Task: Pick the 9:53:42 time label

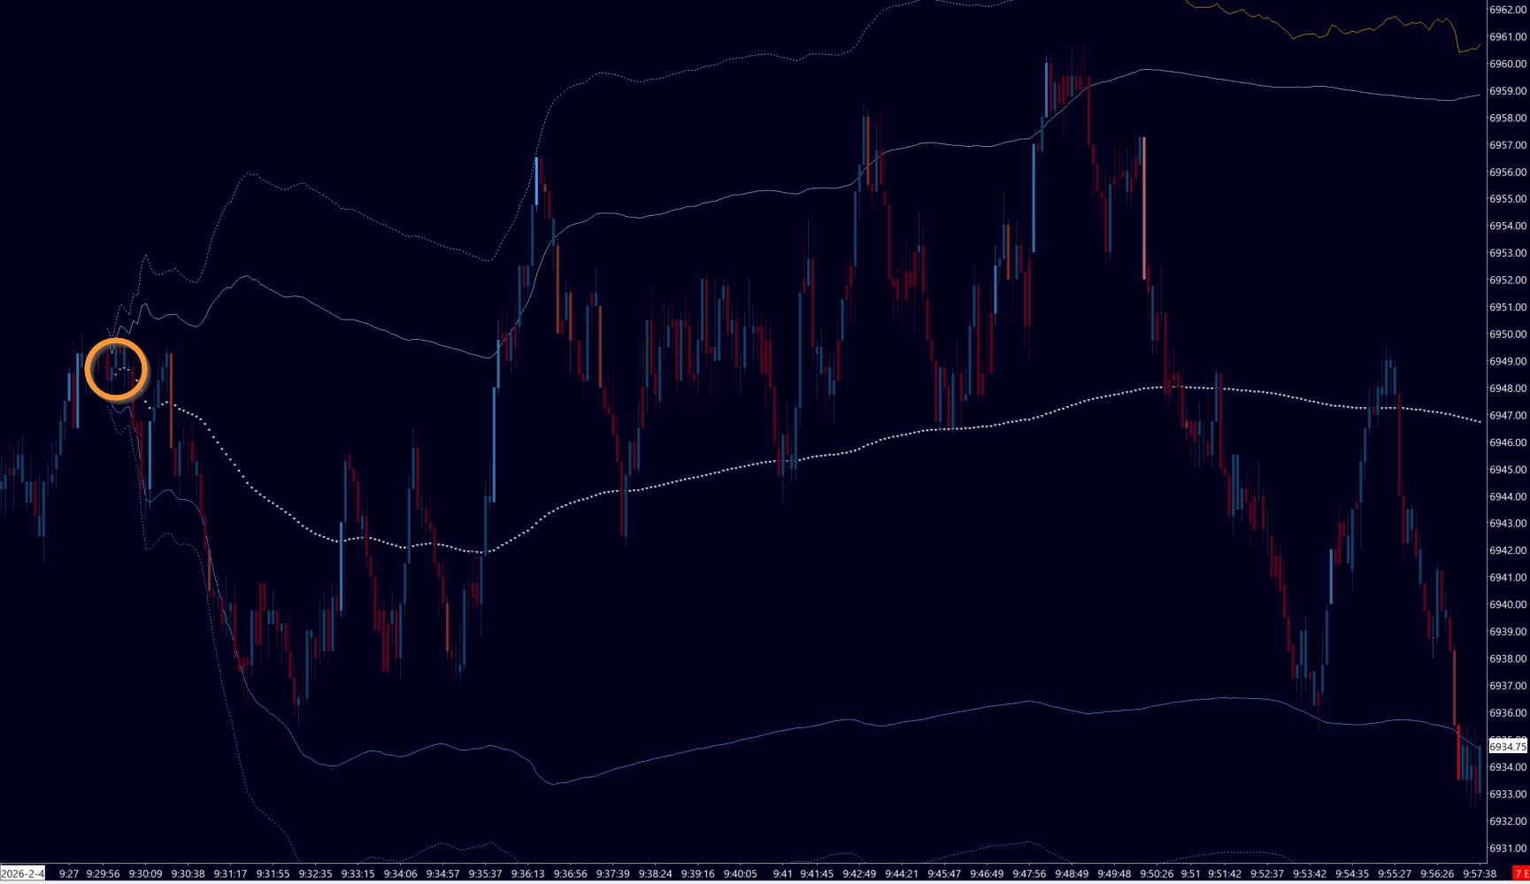Action: (1309, 873)
